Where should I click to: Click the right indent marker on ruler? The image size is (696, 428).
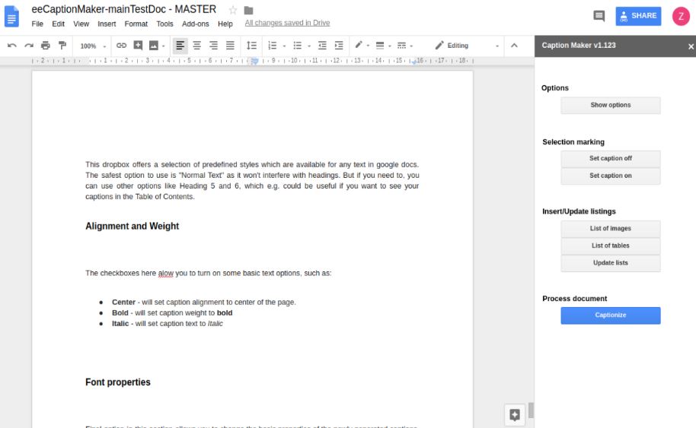pos(414,62)
